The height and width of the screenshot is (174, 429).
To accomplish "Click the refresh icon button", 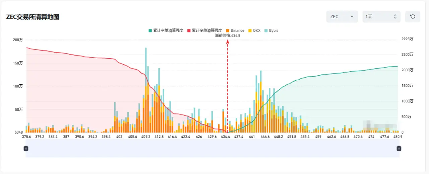I will 413,16.
